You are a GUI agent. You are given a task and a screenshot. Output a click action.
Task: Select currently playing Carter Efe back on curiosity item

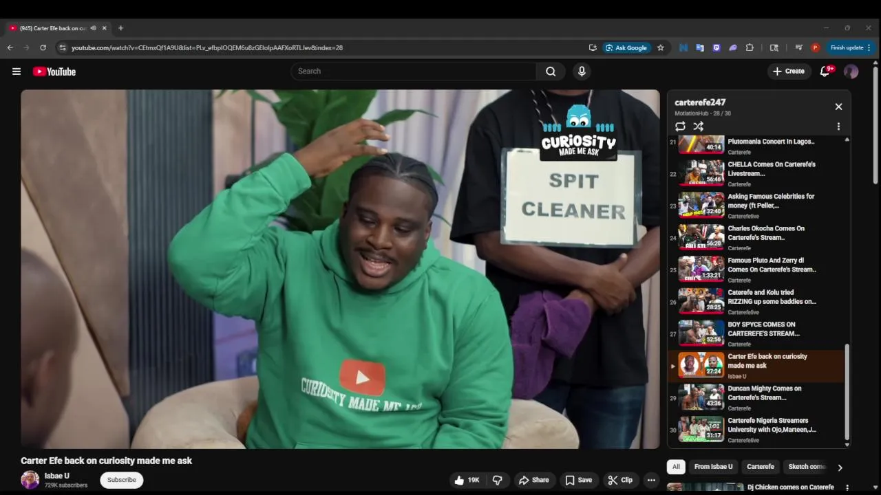click(x=756, y=366)
